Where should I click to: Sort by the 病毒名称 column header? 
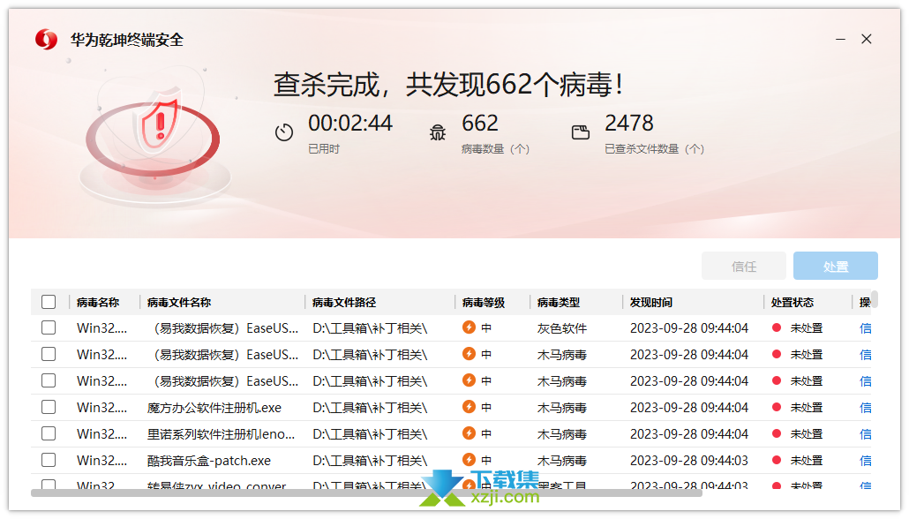click(x=98, y=302)
